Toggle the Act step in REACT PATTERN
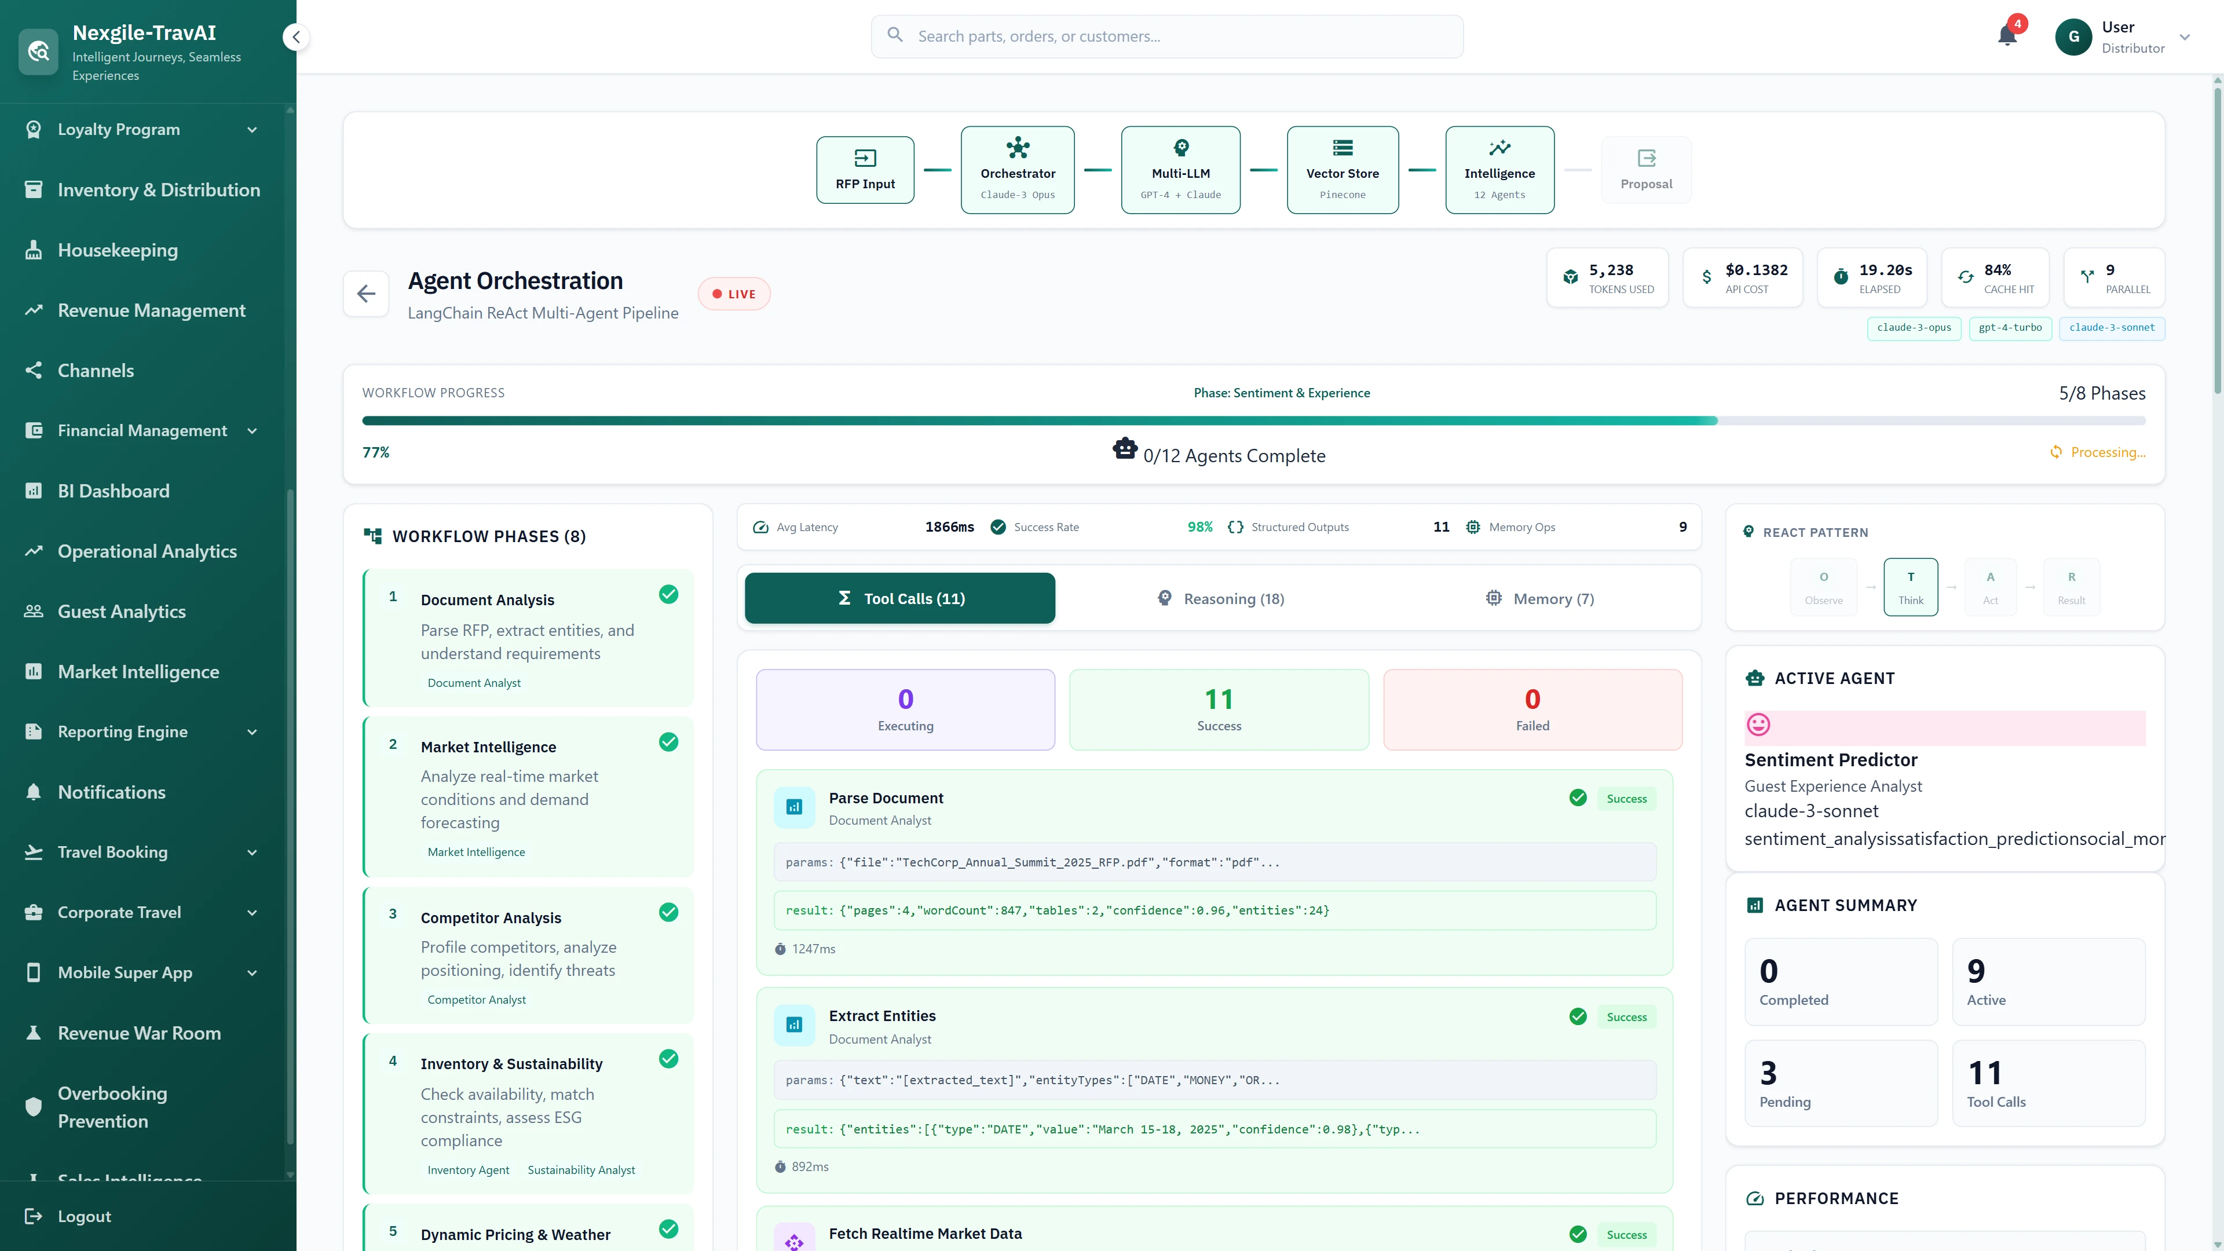This screenshot has height=1251, width=2224. coord(1990,586)
